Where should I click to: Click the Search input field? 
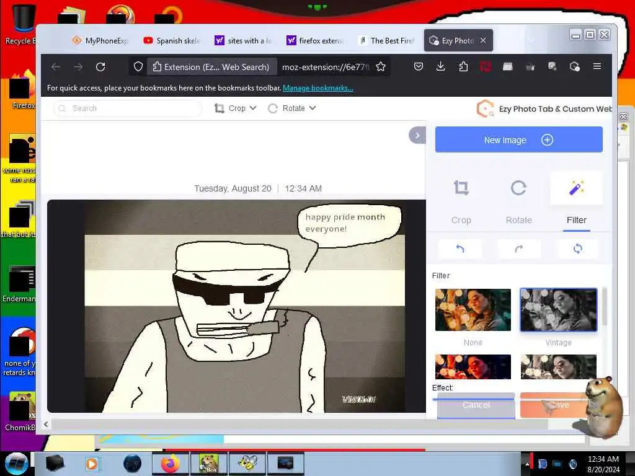[128, 108]
